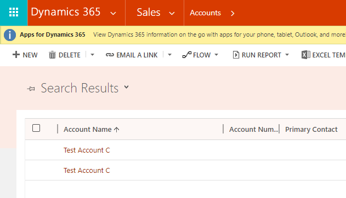
Task: Sort by the Account Number column header
Action: point(253,130)
